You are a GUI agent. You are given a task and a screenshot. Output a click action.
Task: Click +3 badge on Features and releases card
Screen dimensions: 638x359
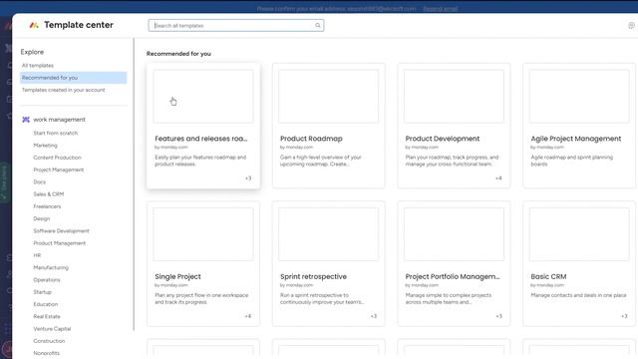[248, 179]
